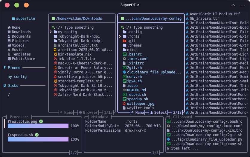Click the speedup.sh progress bar
Screen dimensions: 250x157
tap(38, 139)
